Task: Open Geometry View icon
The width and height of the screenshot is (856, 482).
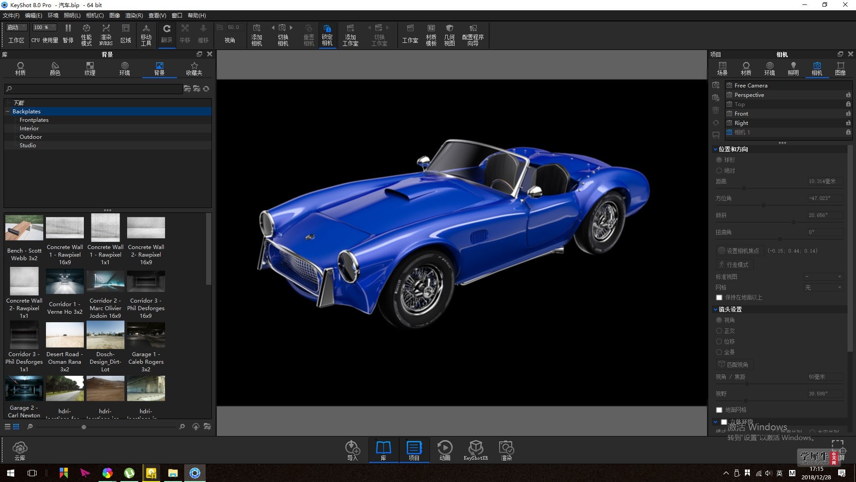Action: point(449,34)
